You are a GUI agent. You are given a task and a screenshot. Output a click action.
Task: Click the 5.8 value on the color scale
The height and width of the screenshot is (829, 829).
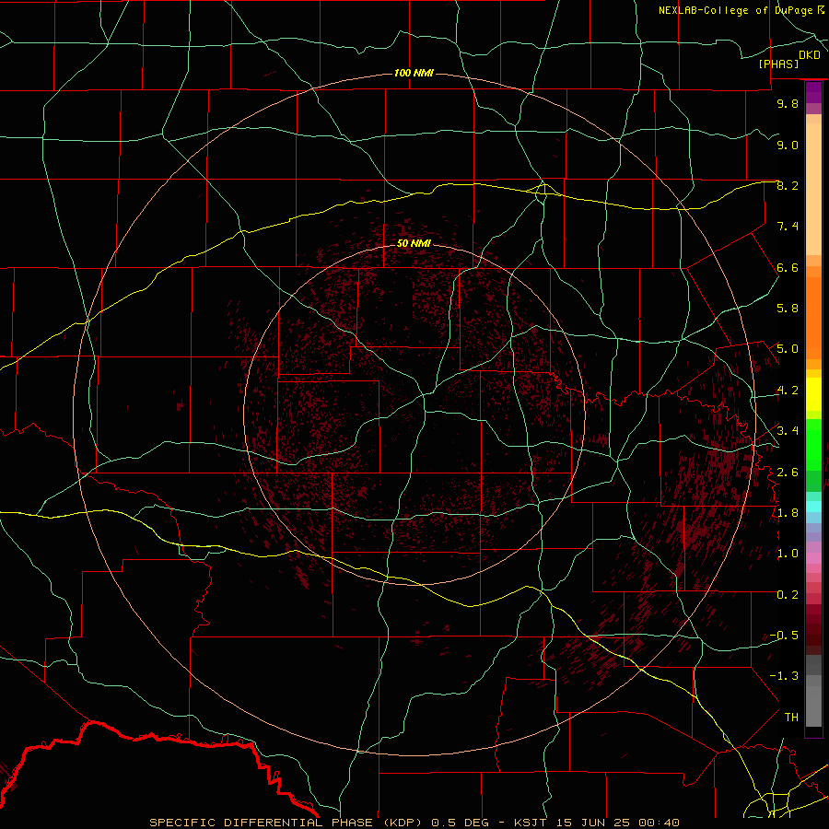pos(788,309)
